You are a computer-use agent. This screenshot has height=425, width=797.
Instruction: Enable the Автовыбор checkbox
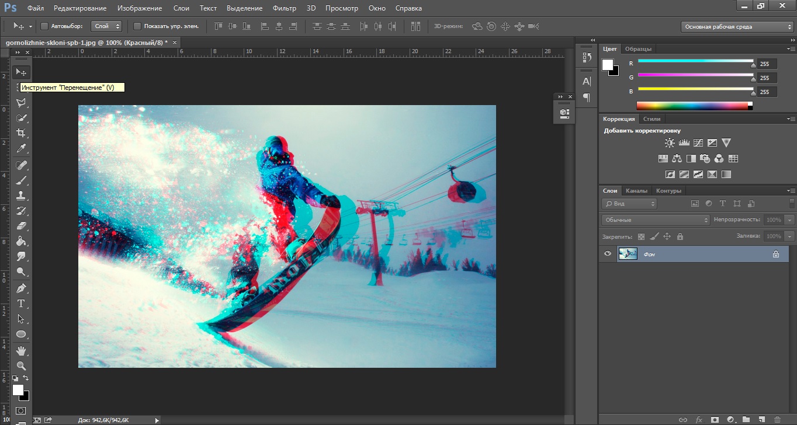tap(44, 26)
